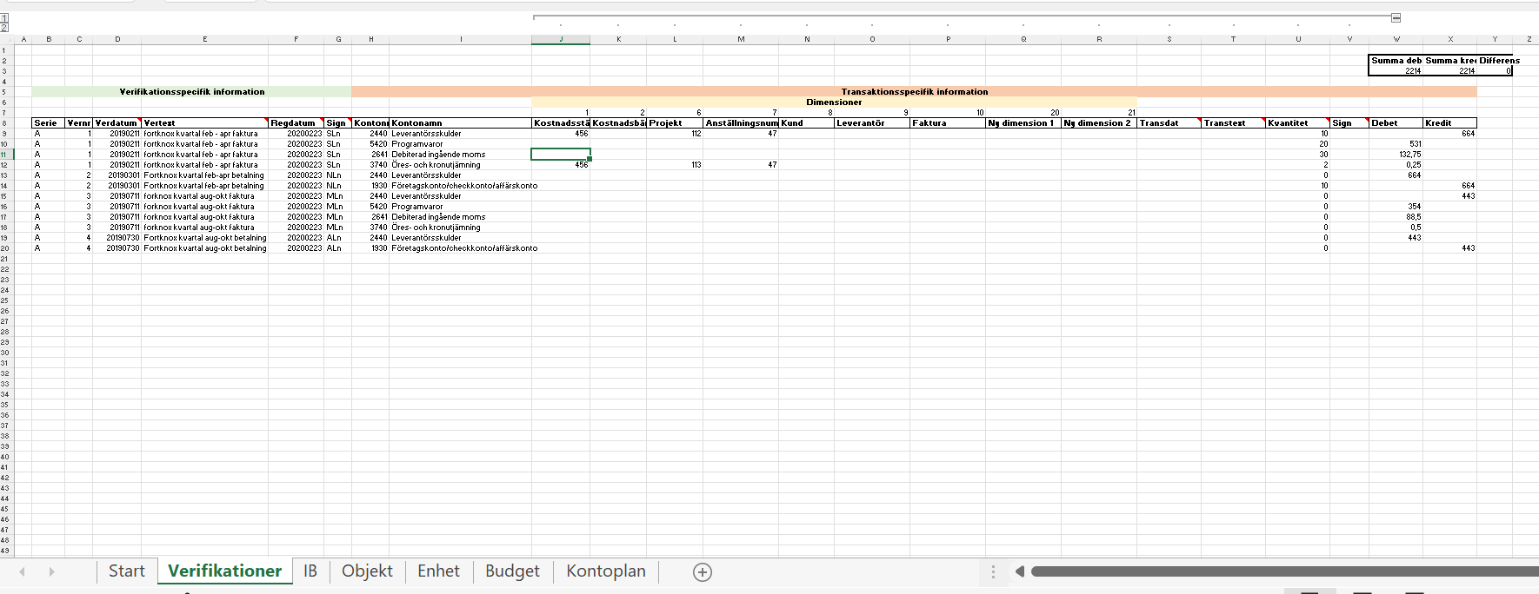Viewport: 1539px width, 594px height.
Task: Click the previous sheet navigation arrow
Action: coord(23,571)
